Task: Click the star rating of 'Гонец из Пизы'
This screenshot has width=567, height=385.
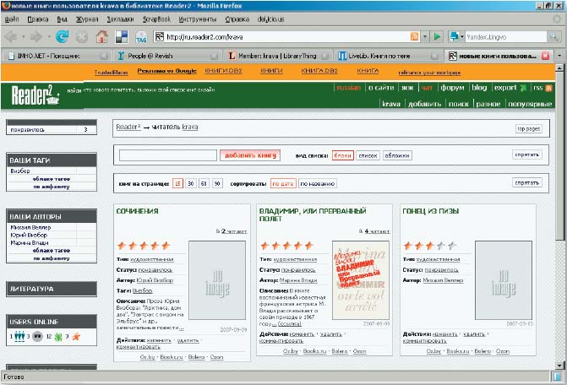Action: 429,245
